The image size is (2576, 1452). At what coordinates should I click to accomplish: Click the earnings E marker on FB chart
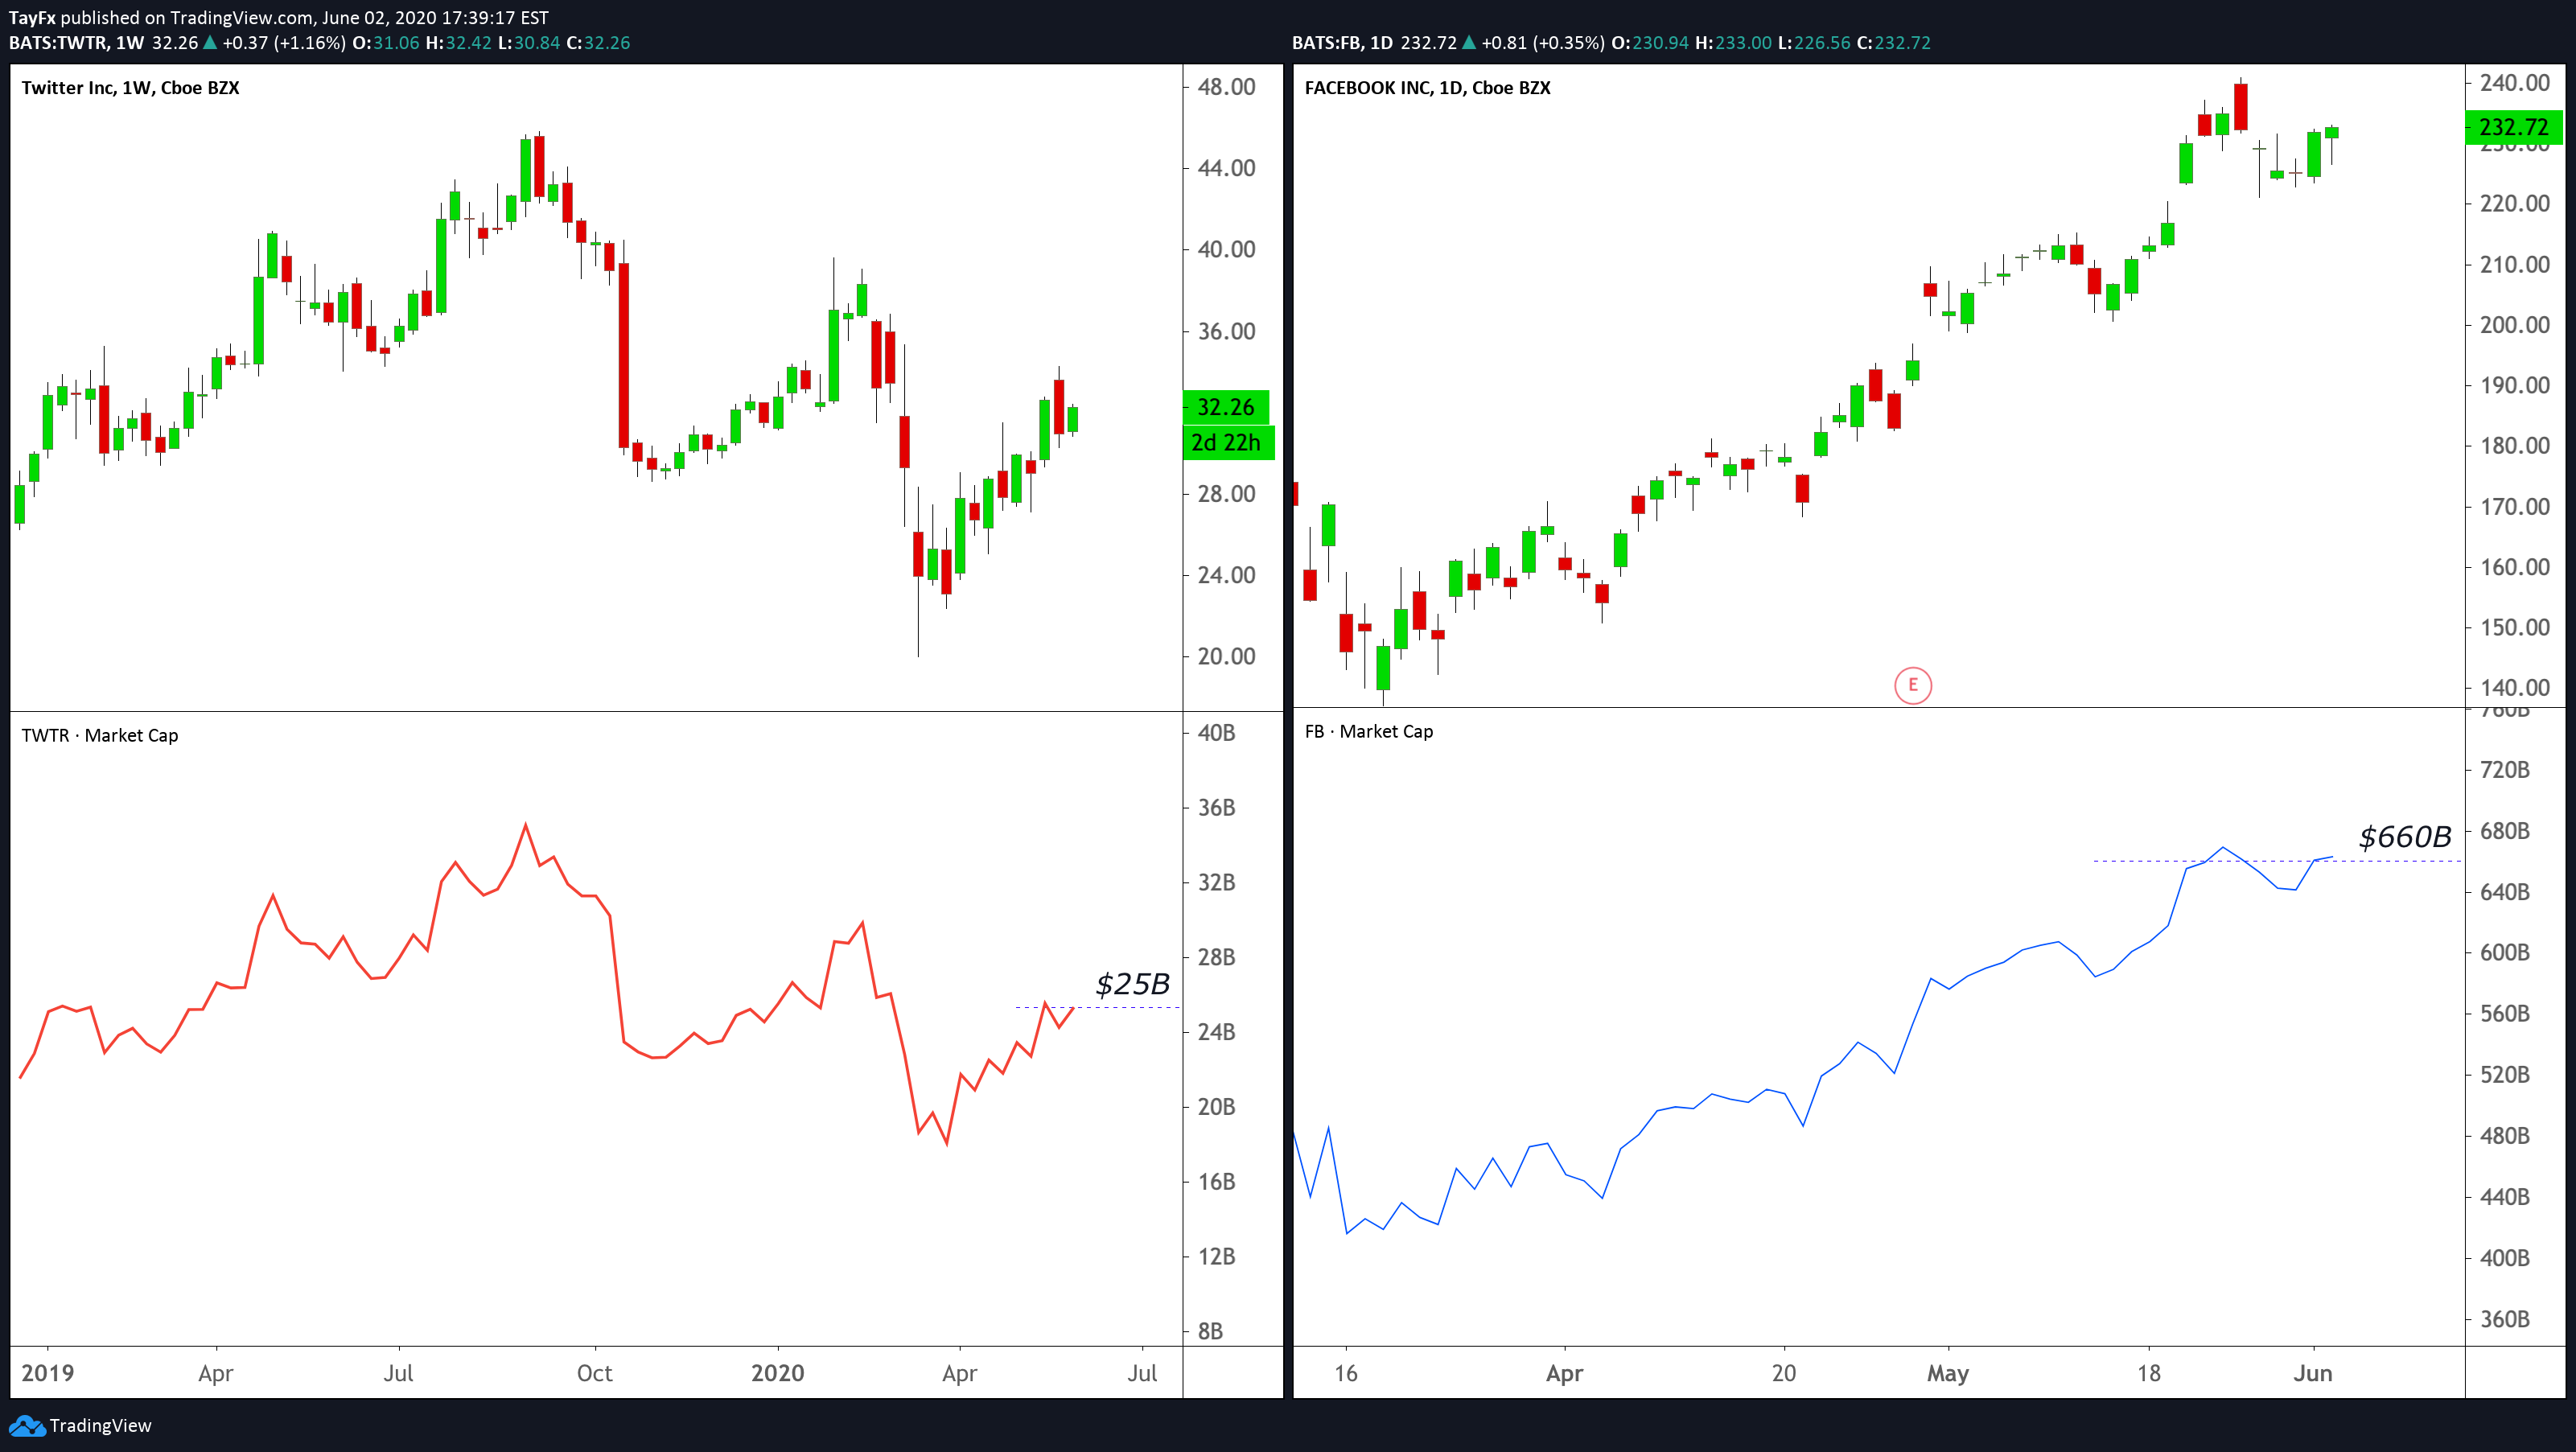click(1912, 685)
